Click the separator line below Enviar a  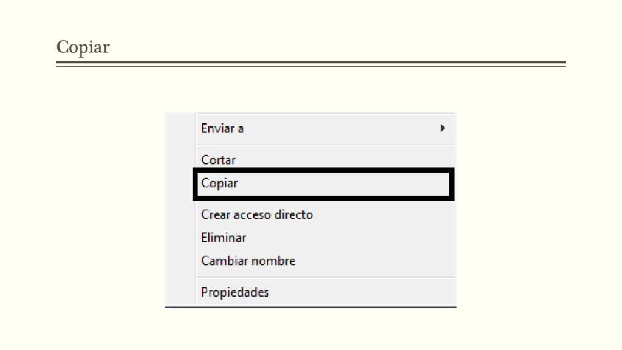click(325, 145)
